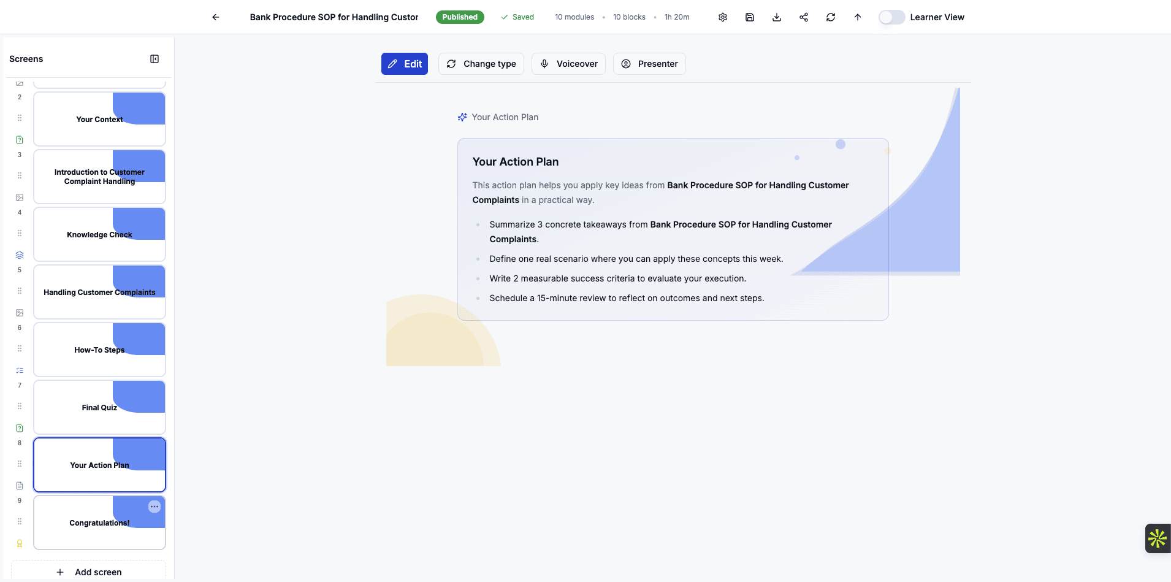
Task: Open the Voiceover button
Action: click(x=569, y=64)
